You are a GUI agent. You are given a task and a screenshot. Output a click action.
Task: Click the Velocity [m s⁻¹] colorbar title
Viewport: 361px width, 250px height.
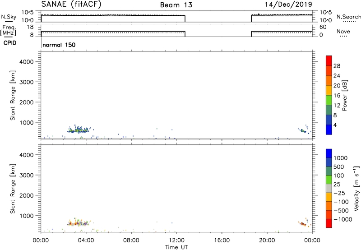click(356, 188)
